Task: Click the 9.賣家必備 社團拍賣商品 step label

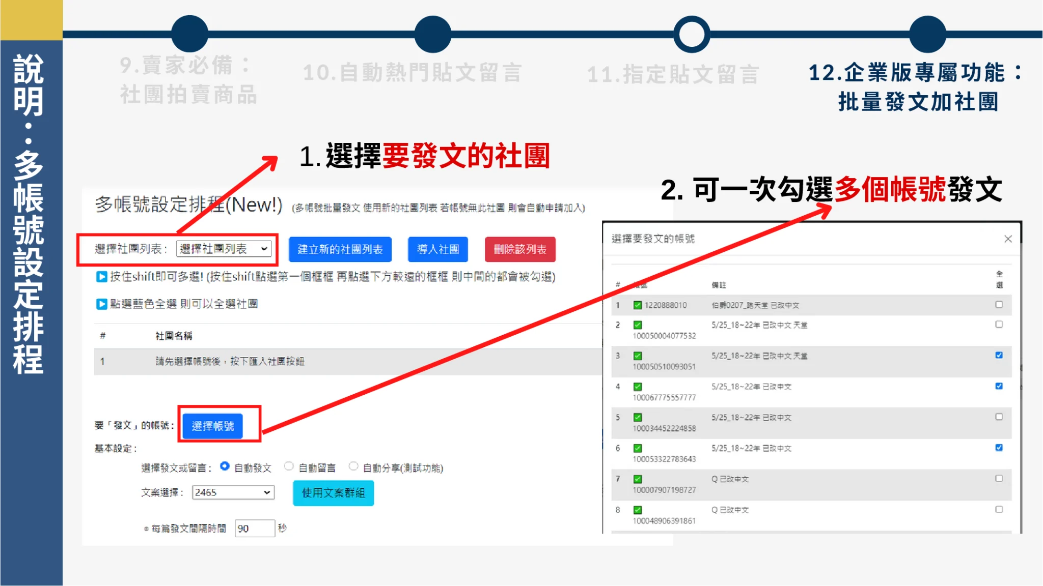Action: [x=188, y=80]
